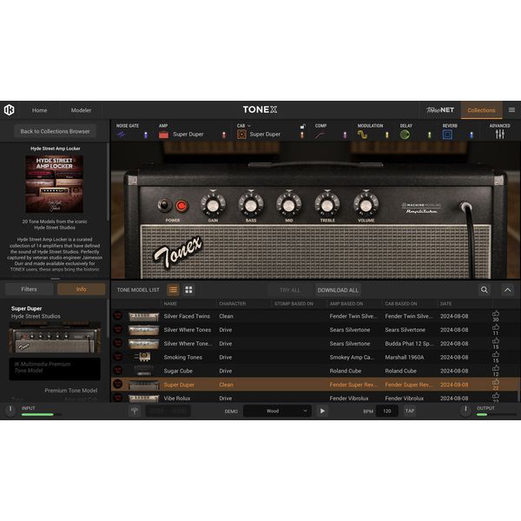521x521 pixels.
Task: Open the Comp curve icon
Action: click(x=320, y=135)
